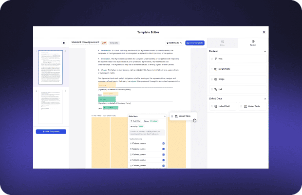The image size is (302, 195).
Task: Select the Linked Field element icon
Action: pyautogui.click(x=216, y=106)
